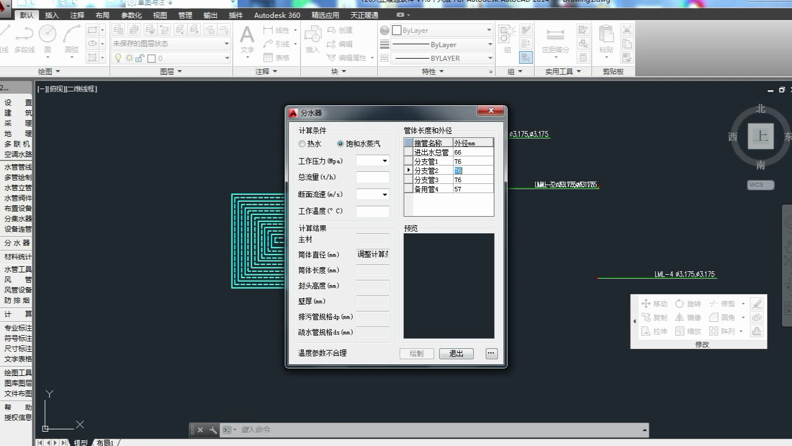792x446 pixels.
Task: Switch to the Autodesk 360 tab
Action: [x=277, y=15]
